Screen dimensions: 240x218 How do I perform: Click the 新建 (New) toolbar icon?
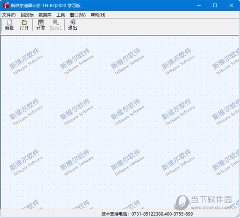point(9,25)
